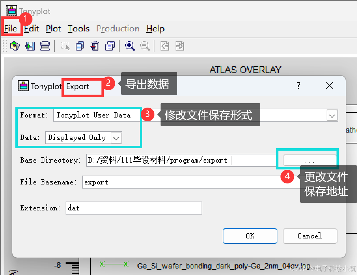
Task: Open the Plot menu
Action: (53, 29)
